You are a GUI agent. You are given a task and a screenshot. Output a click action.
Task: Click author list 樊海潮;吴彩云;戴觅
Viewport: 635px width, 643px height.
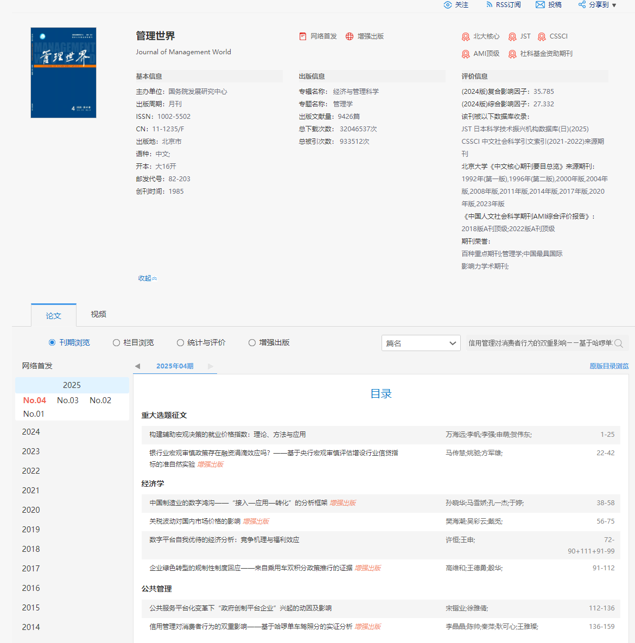click(x=474, y=521)
